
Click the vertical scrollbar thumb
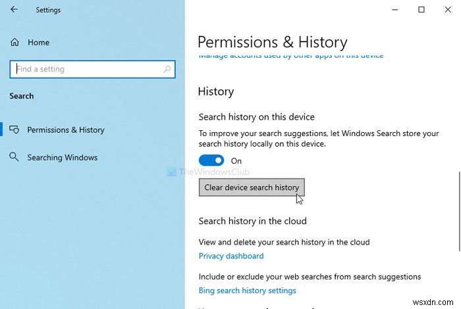pos(459,211)
